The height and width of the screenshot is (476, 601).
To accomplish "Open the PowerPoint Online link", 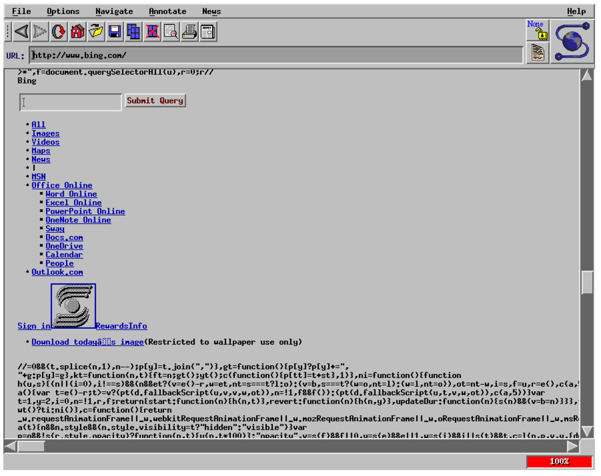I will pyautogui.click(x=85, y=212).
